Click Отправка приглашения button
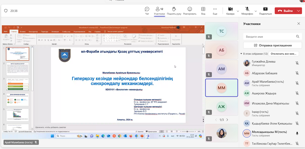305x149 pixels. (273, 45)
